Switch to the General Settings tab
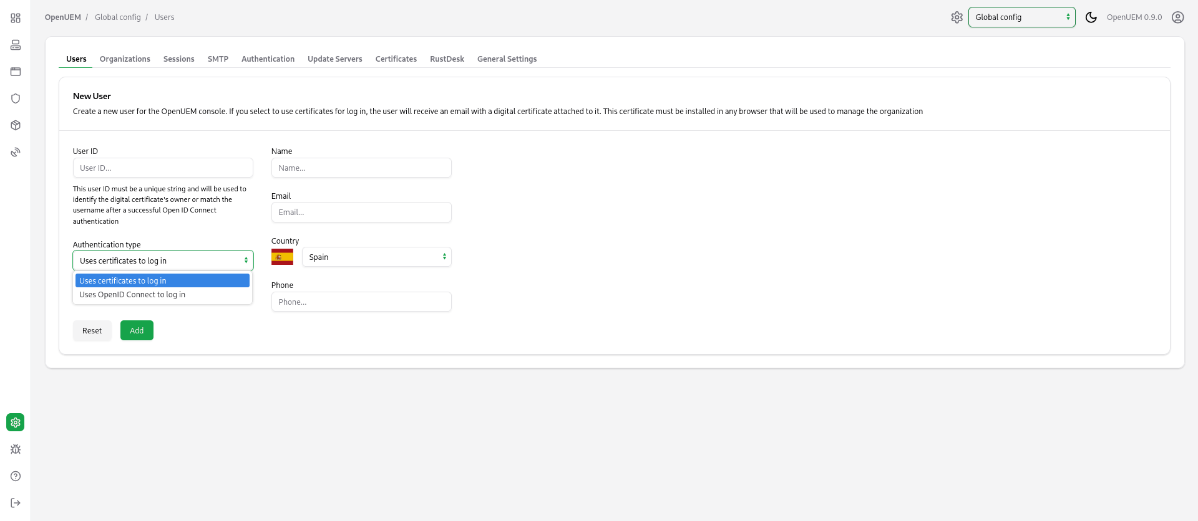Viewport: 1198px width, 521px height. pyautogui.click(x=507, y=59)
